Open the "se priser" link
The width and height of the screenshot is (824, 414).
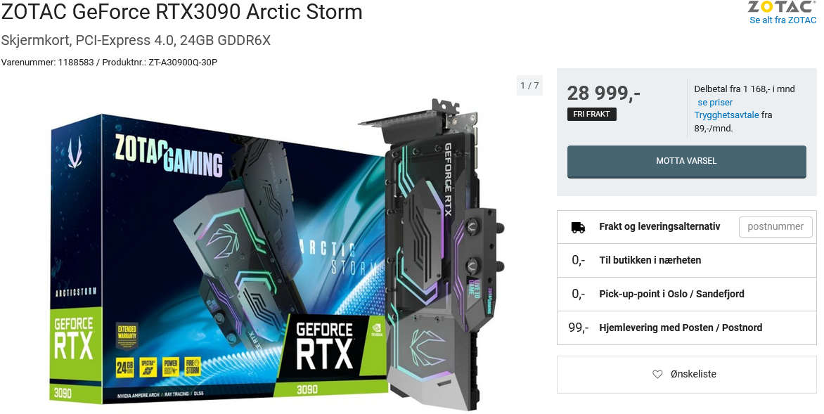coord(715,103)
